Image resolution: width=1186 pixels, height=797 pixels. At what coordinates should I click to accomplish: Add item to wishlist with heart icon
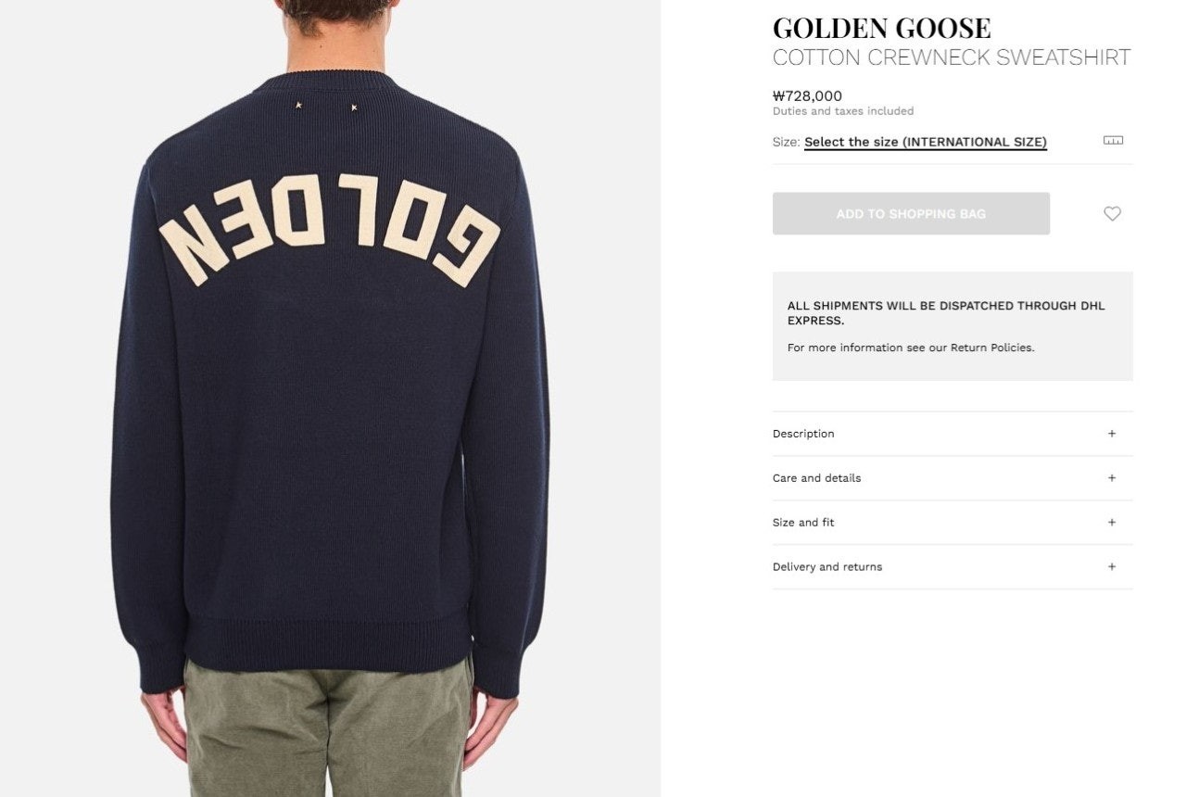1112,214
